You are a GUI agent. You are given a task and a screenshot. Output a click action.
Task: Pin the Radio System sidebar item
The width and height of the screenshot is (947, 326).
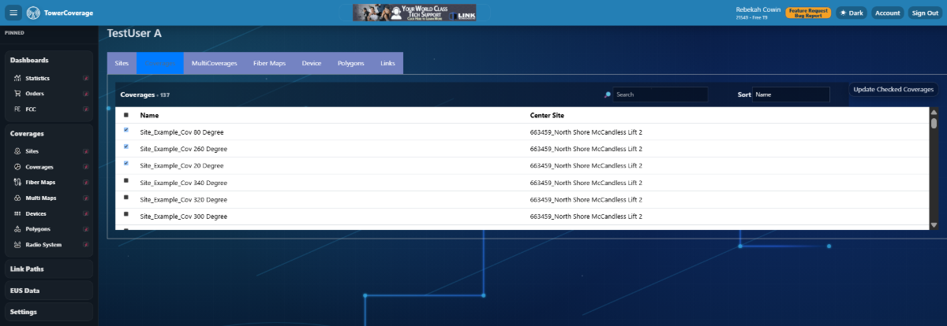[86, 245]
